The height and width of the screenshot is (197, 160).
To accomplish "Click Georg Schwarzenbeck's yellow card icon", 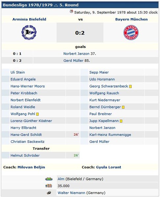I will pos(130,86).
